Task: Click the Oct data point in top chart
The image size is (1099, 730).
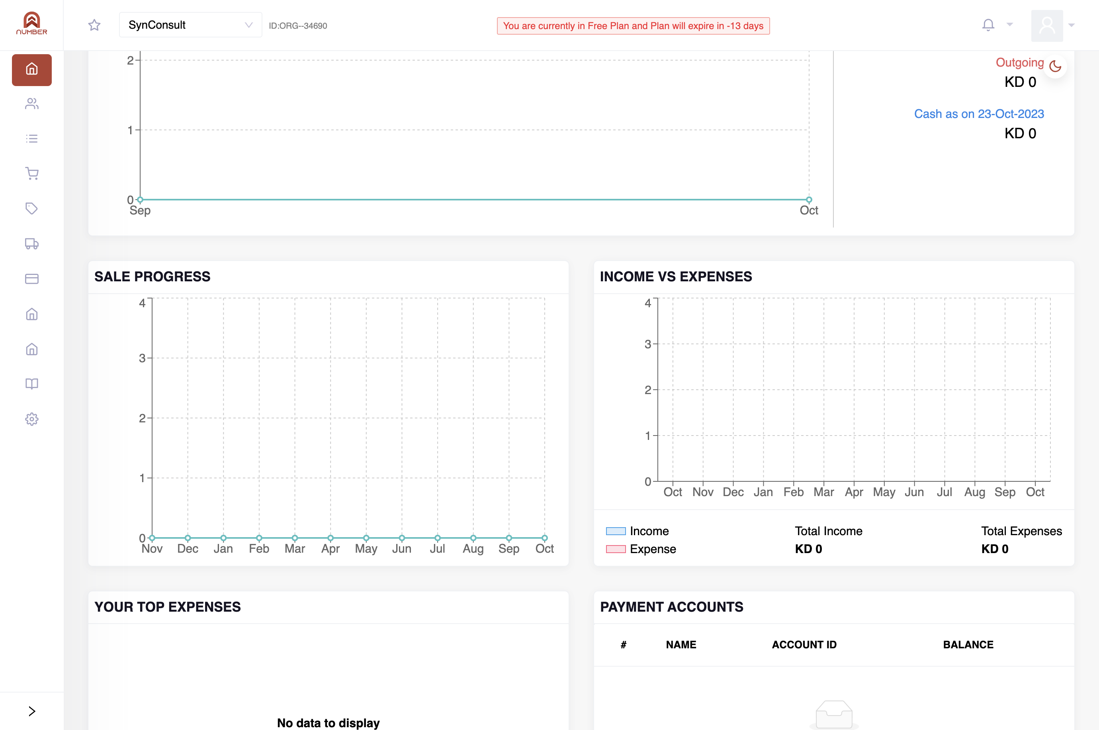Action: (x=809, y=200)
